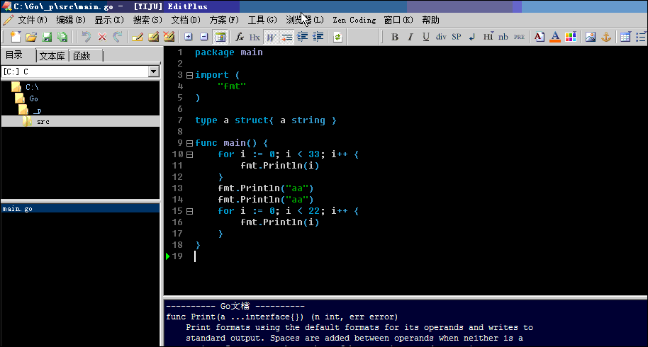The image size is (648, 347).
Task: Collapse the for loop fold at line 15
Action: point(189,211)
